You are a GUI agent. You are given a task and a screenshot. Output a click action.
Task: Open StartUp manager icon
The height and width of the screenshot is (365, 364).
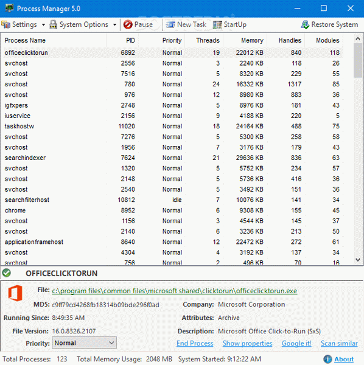[x=217, y=25]
